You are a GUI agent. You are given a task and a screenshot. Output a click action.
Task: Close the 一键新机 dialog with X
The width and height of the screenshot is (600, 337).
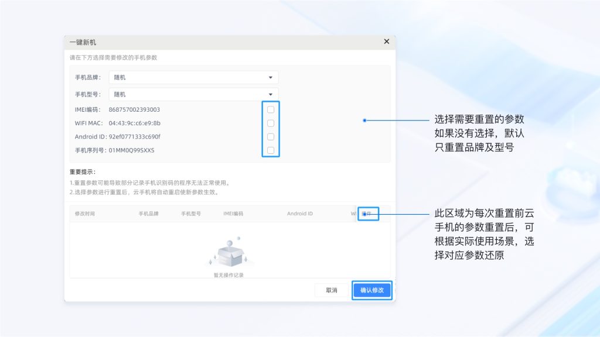386,42
